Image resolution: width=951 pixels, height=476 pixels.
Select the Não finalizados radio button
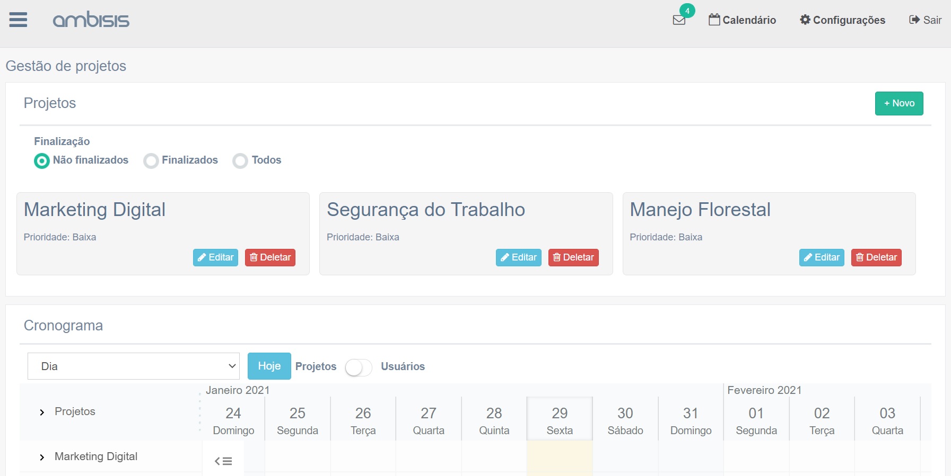(x=41, y=160)
